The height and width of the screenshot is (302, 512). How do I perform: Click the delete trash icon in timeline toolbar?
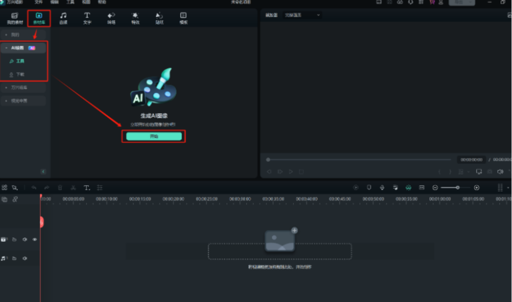pos(60,187)
